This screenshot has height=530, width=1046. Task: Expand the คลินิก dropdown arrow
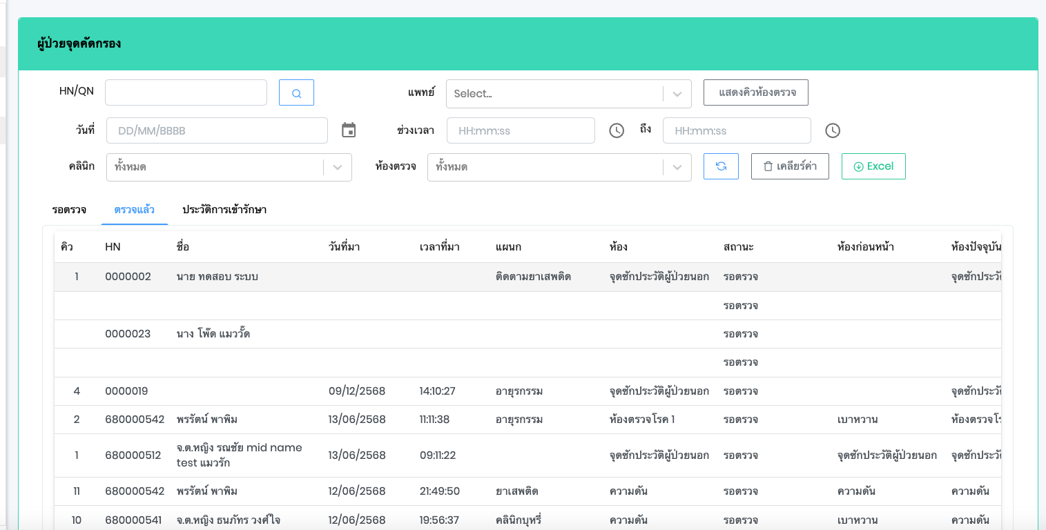[338, 167]
